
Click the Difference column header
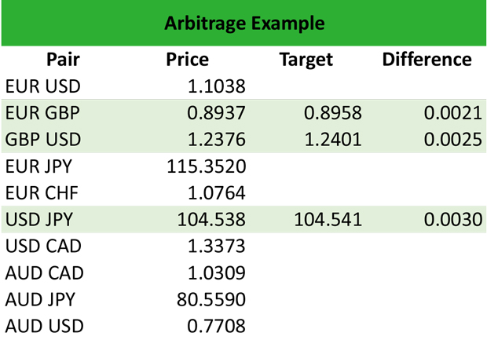point(427,60)
